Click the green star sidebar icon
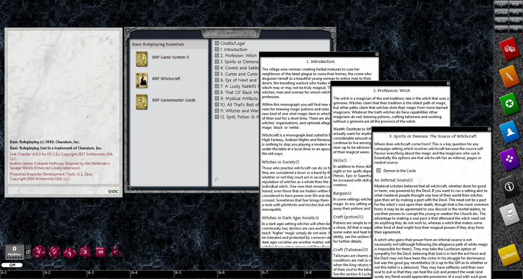This screenshot has width=523, height=279. 510,103
